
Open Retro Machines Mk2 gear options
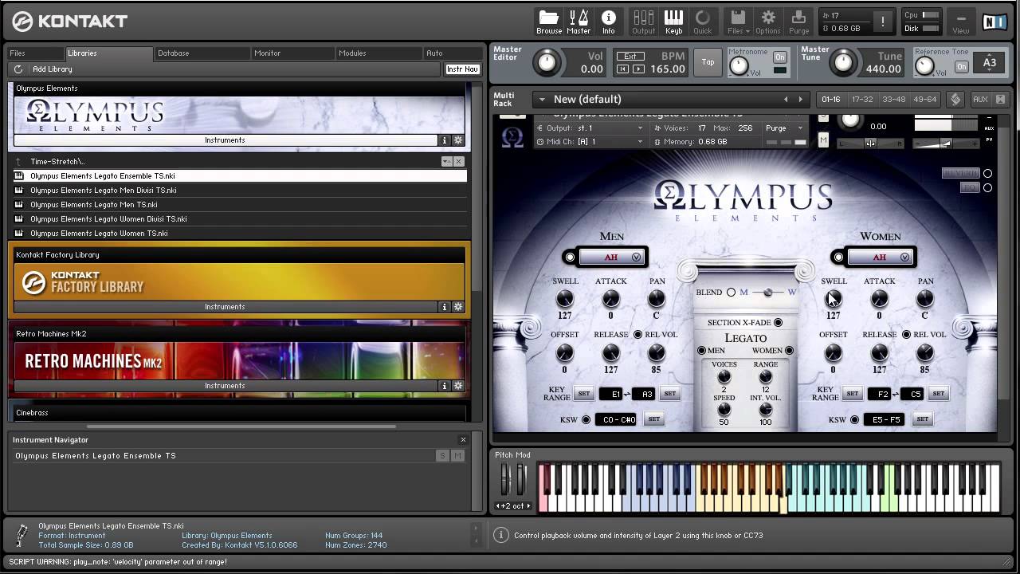tap(458, 386)
